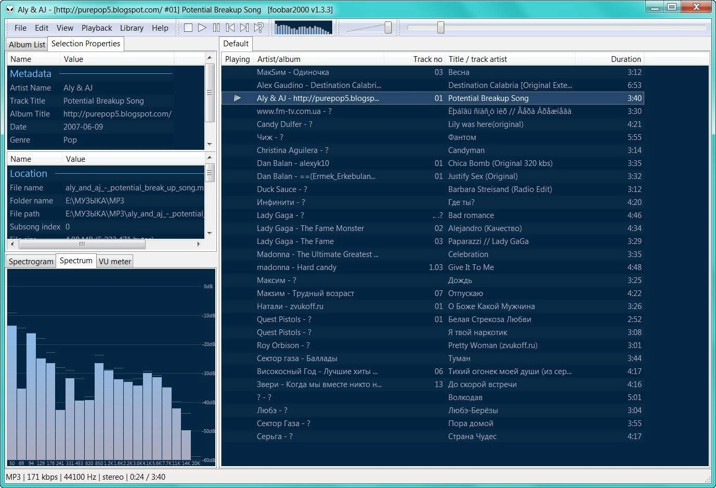Select Roy Orbison Pretty Woman track
The width and height of the screenshot is (716, 488).
pos(433,345)
